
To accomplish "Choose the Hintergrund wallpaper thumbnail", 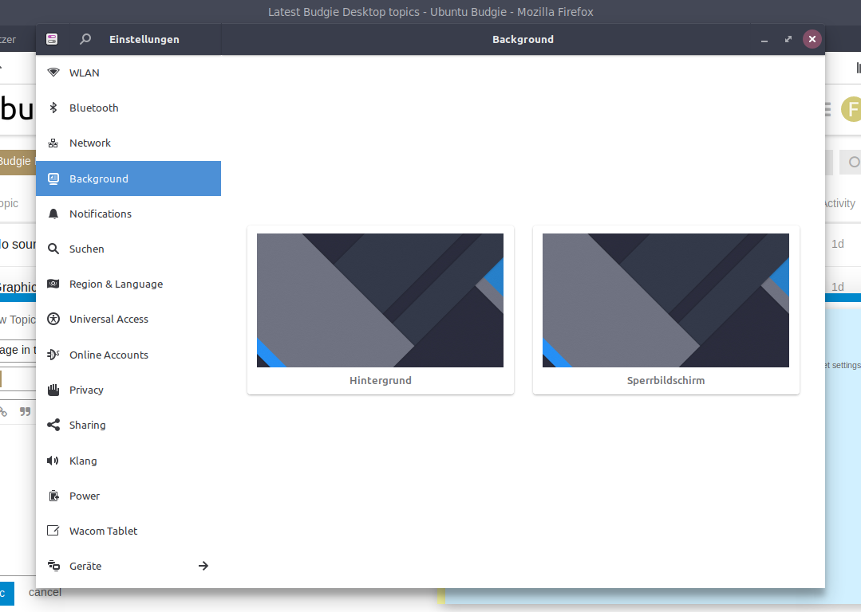I will pyautogui.click(x=380, y=300).
